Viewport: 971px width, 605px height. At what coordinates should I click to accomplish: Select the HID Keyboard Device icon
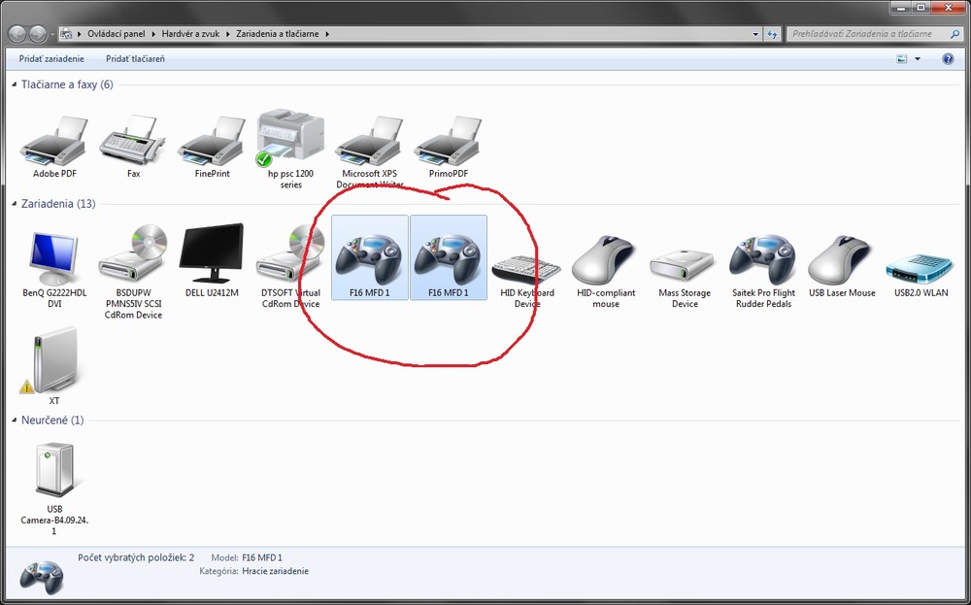tap(526, 267)
